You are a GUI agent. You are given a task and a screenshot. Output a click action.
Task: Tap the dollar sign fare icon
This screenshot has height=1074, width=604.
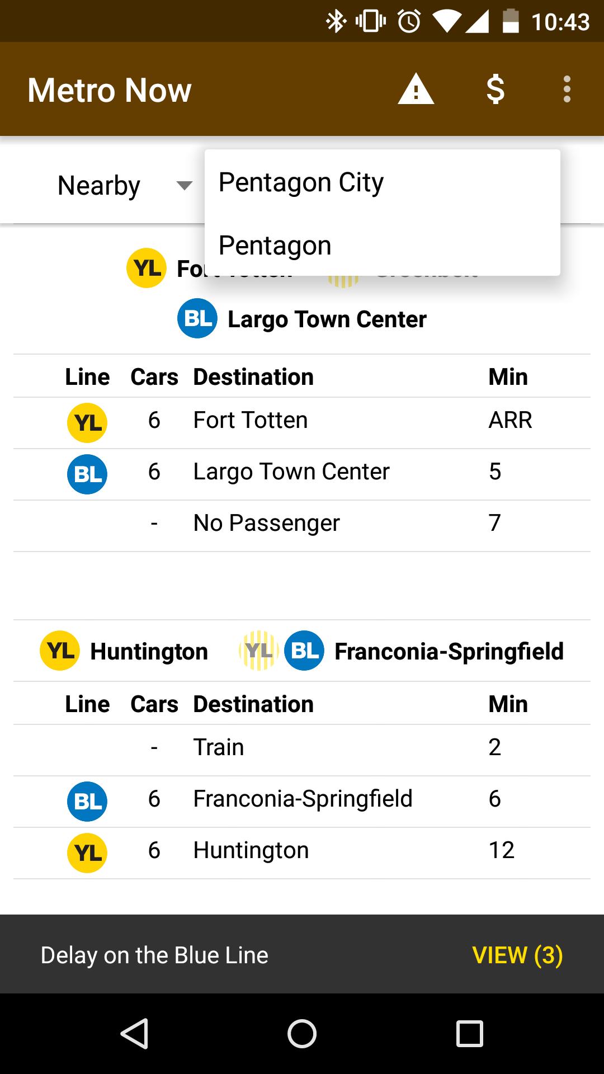(496, 89)
